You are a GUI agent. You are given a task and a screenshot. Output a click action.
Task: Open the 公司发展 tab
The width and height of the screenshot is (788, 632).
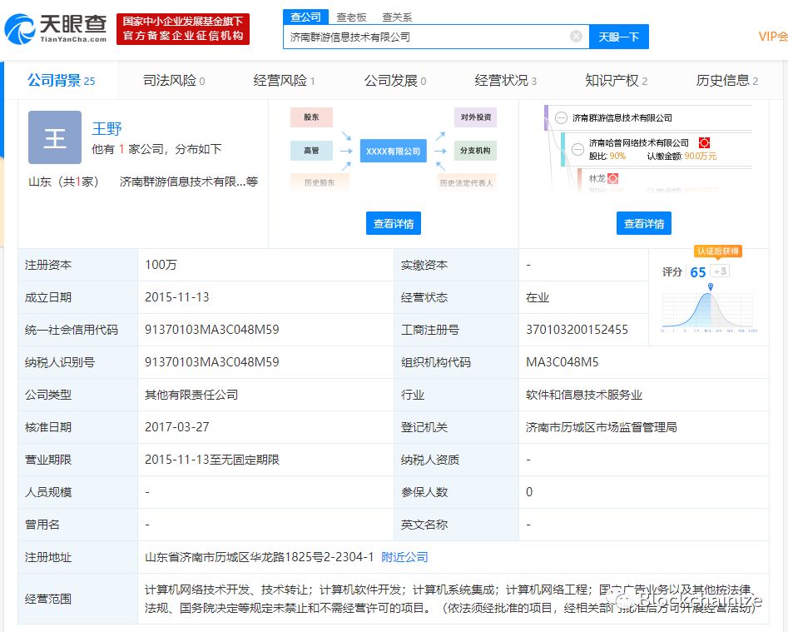[x=395, y=81]
